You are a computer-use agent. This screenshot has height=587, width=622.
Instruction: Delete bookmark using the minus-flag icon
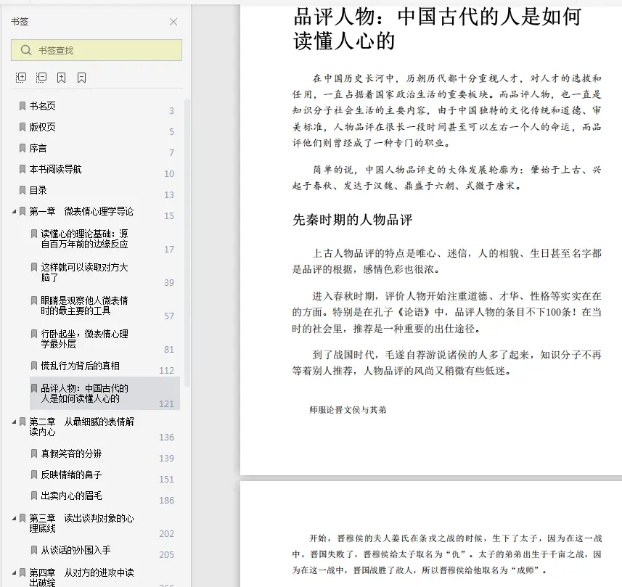[x=82, y=78]
